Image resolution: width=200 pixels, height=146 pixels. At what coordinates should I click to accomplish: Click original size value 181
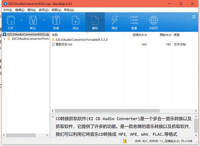coord(168,44)
